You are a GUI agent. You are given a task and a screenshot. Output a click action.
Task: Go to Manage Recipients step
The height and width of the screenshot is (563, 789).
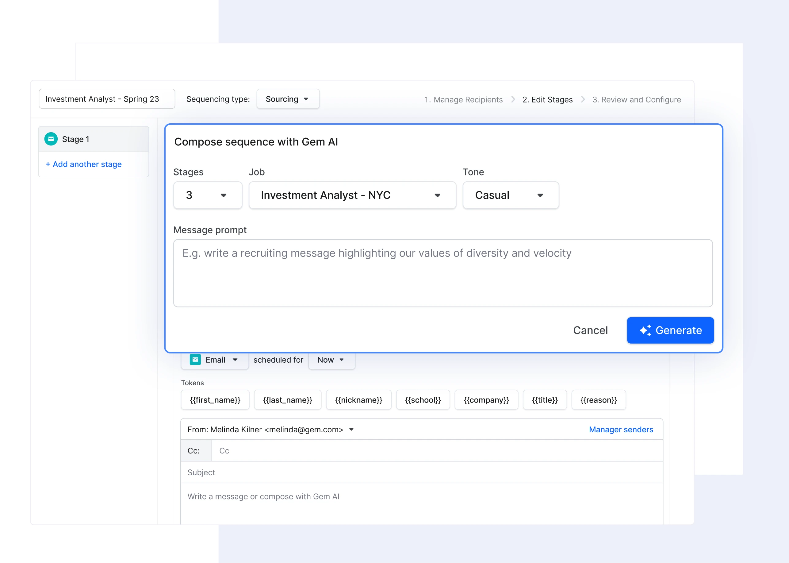coord(463,100)
